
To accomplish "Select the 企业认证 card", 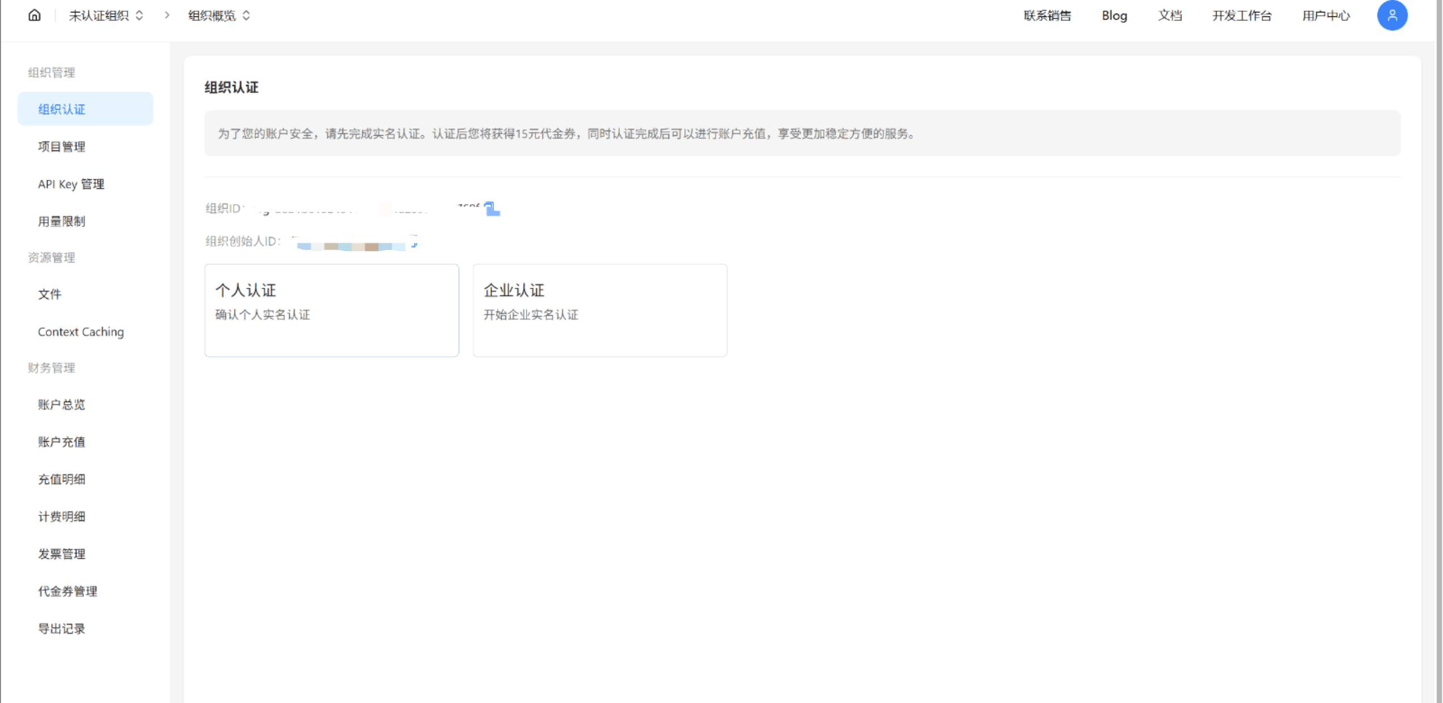I will (600, 310).
